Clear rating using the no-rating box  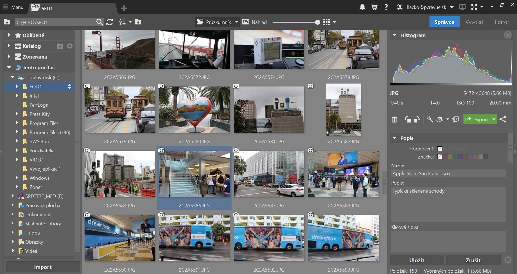(440, 149)
